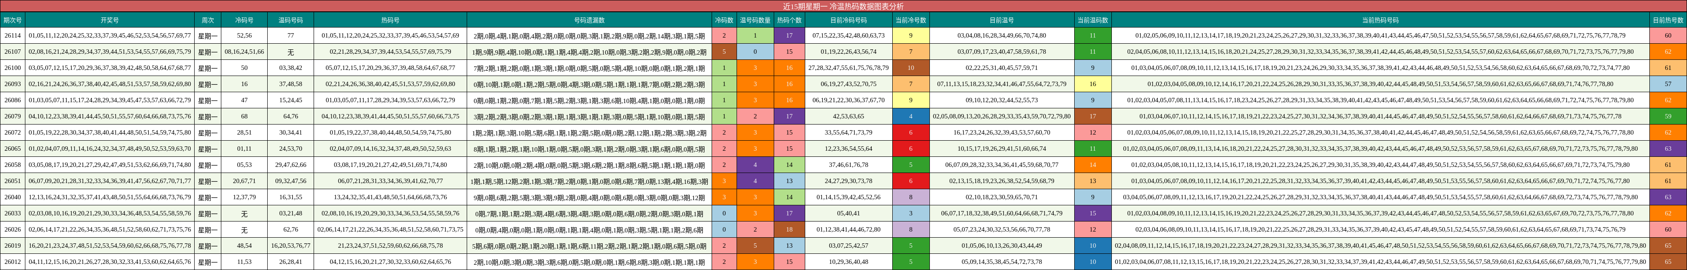Click the '开奖号' column header
Viewport: 1687px width, 270px height.
(109, 20)
